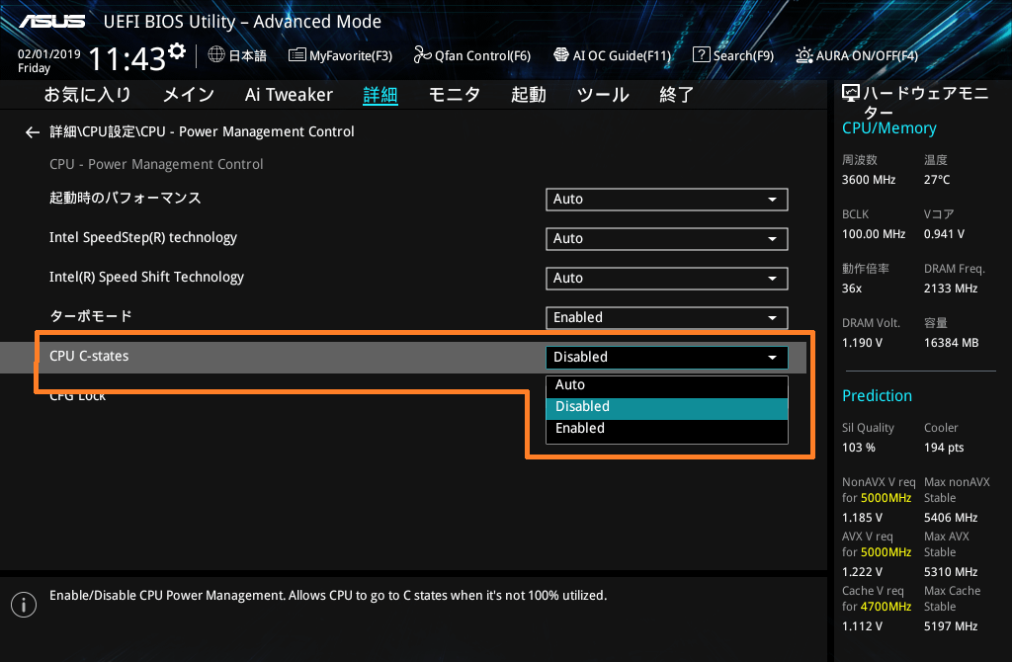Open the 終了 tab
The image size is (1012, 662).
click(x=676, y=95)
